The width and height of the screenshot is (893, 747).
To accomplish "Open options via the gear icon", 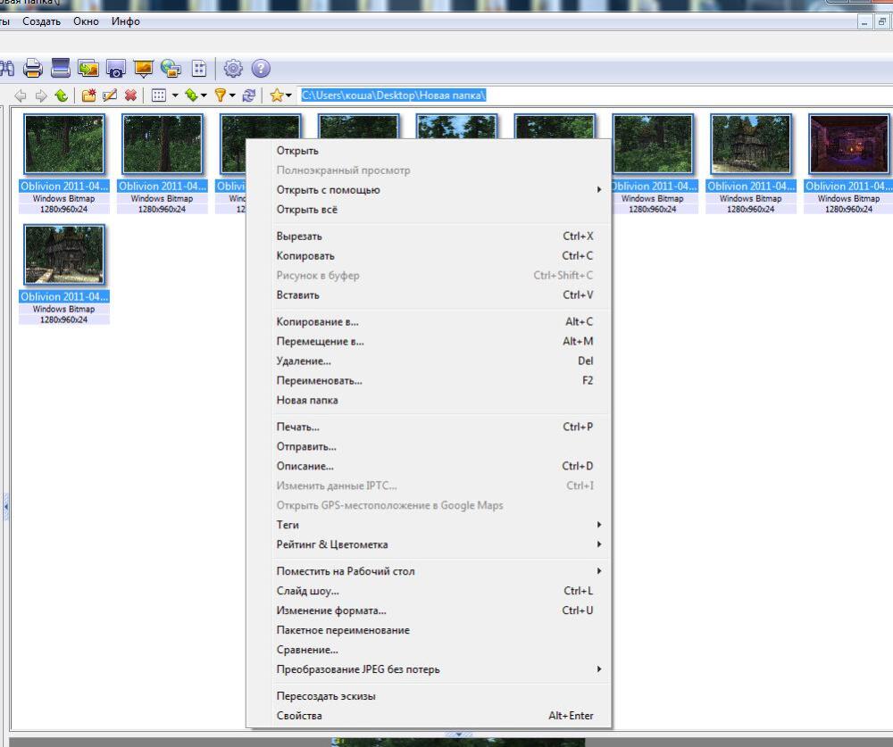I will [233, 69].
